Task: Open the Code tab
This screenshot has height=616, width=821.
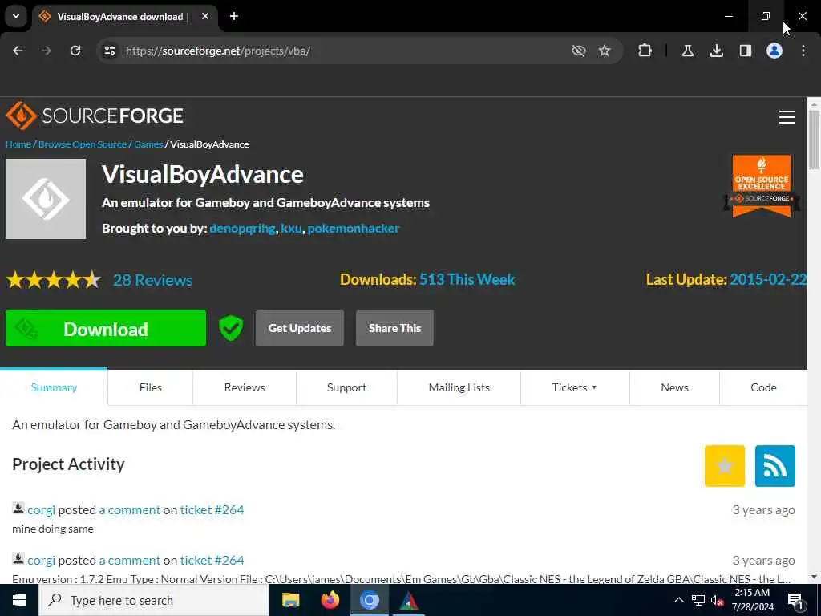Action: pos(763,387)
